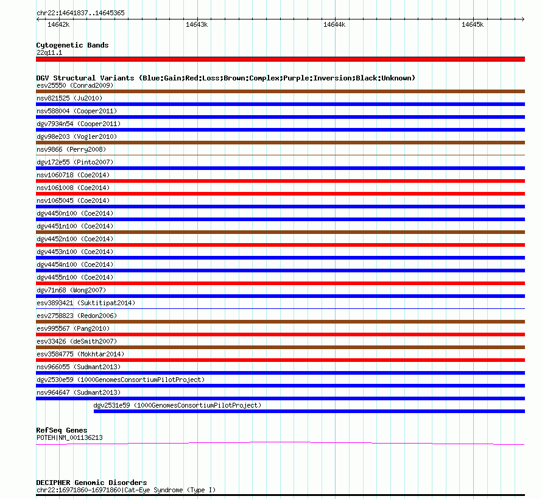The image size is (542, 499).
Task: Click the chr22:14641837..14645365 region label
Action: tap(80, 13)
